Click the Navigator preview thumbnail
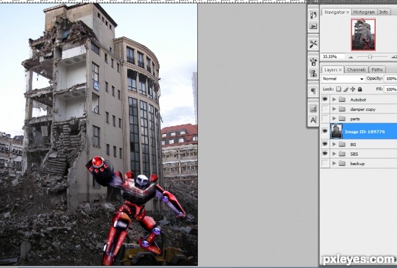 pyautogui.click(x=363, y=34)
